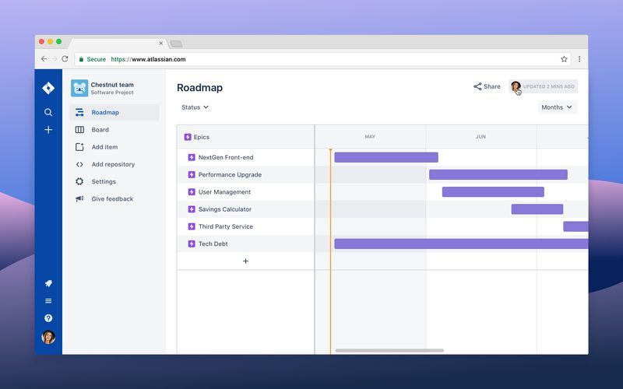Click the orange today marker line
Screen dimensions: 623x389
point(330,251)
